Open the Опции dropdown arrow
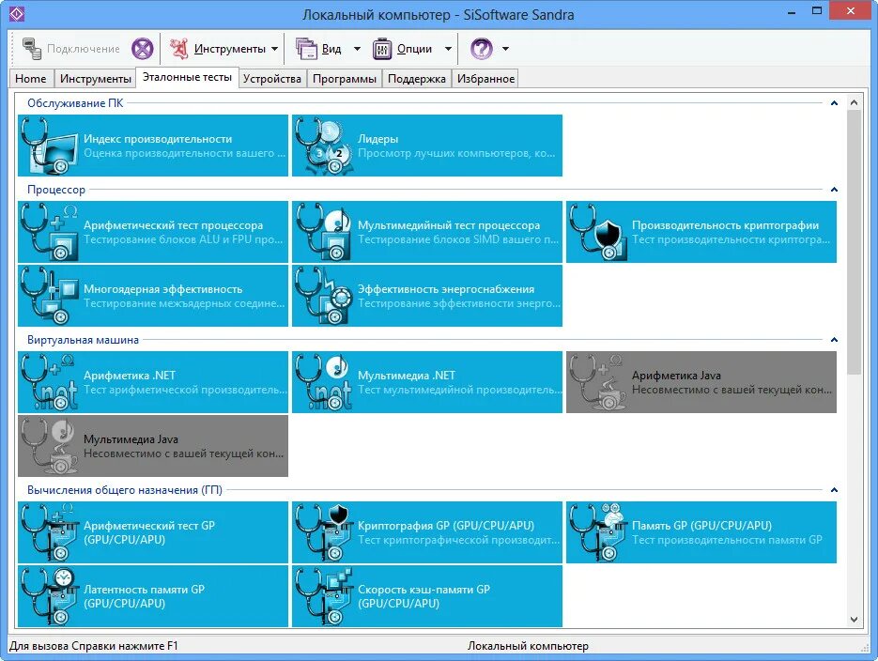878x661 pixels. 448,49
